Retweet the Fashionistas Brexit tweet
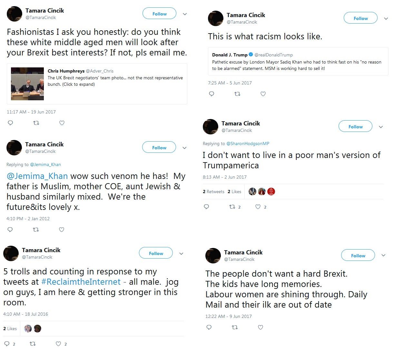 pyautogui.click(x=36, y=123)
